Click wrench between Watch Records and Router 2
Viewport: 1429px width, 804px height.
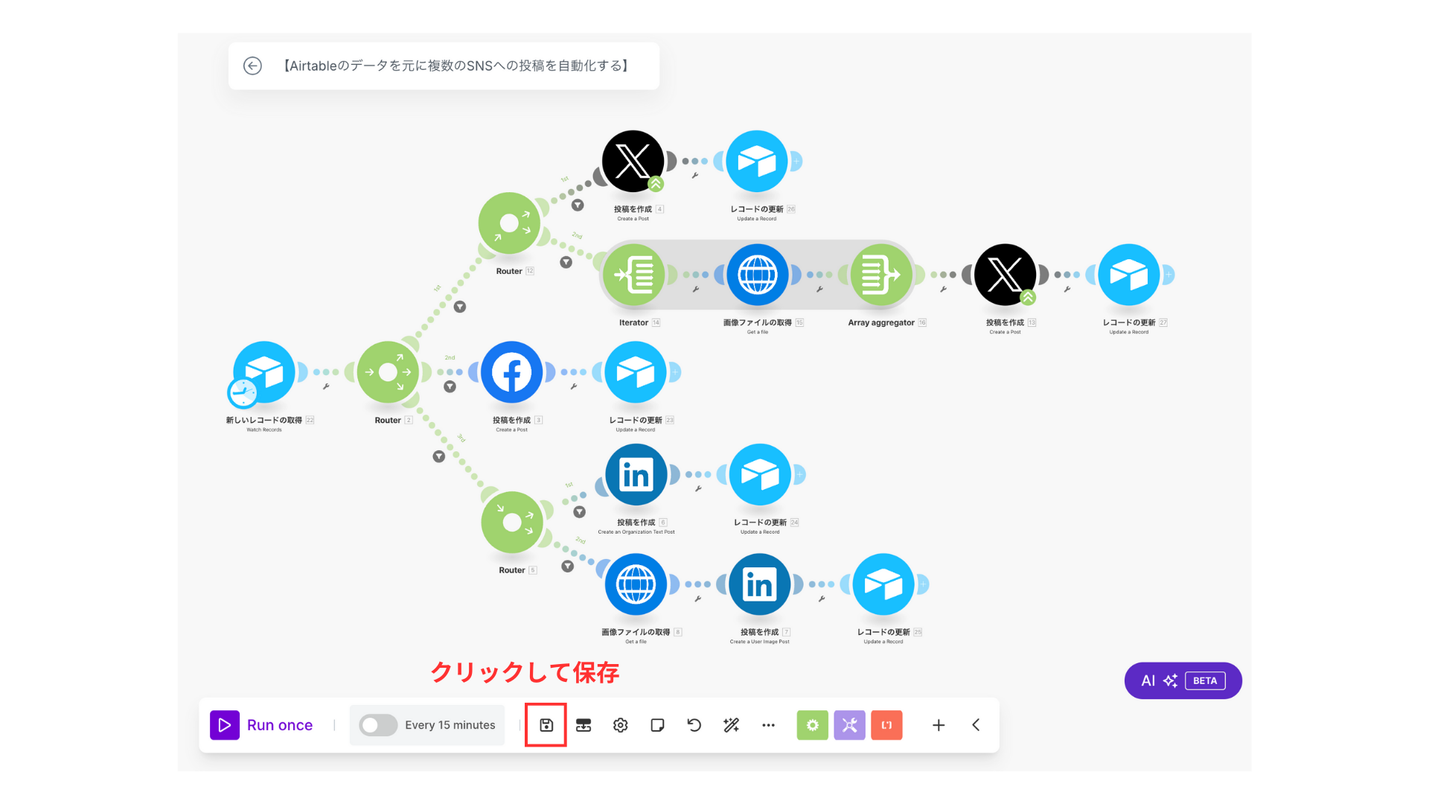(x=326, y=386)
